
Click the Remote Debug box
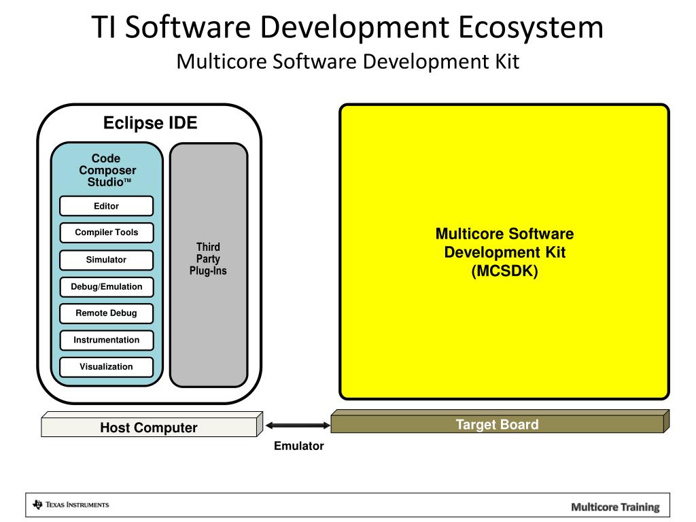(x=107, y=313)
